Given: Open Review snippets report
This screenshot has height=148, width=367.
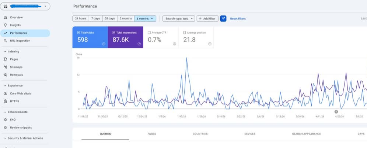Looking at the screenshot, I should pos(21,128).
